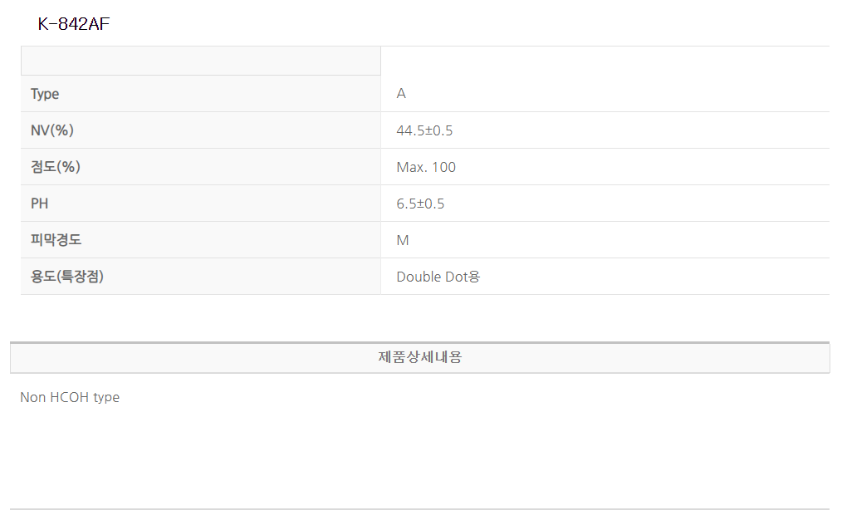This screenshot has height=520, width=842.
Task: Select the PH row label
Action: [40, 204]
